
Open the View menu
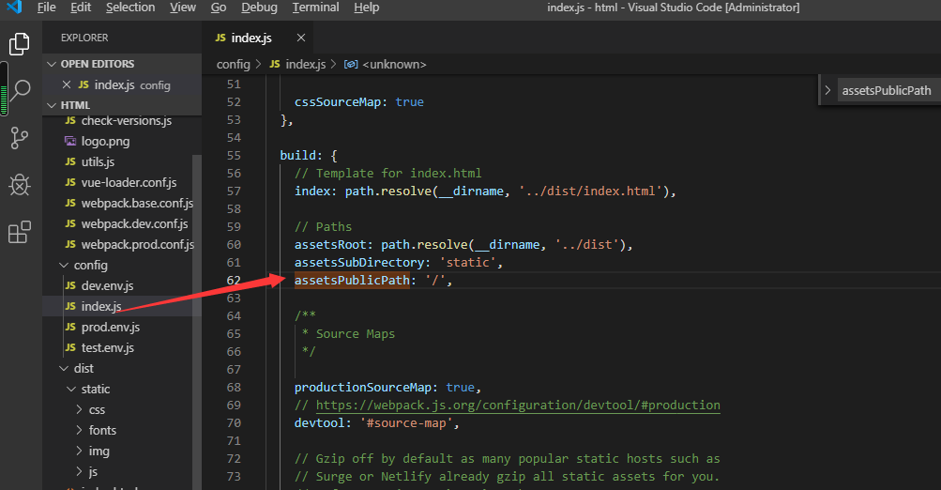pyautogui.click(x=182, y=8)
